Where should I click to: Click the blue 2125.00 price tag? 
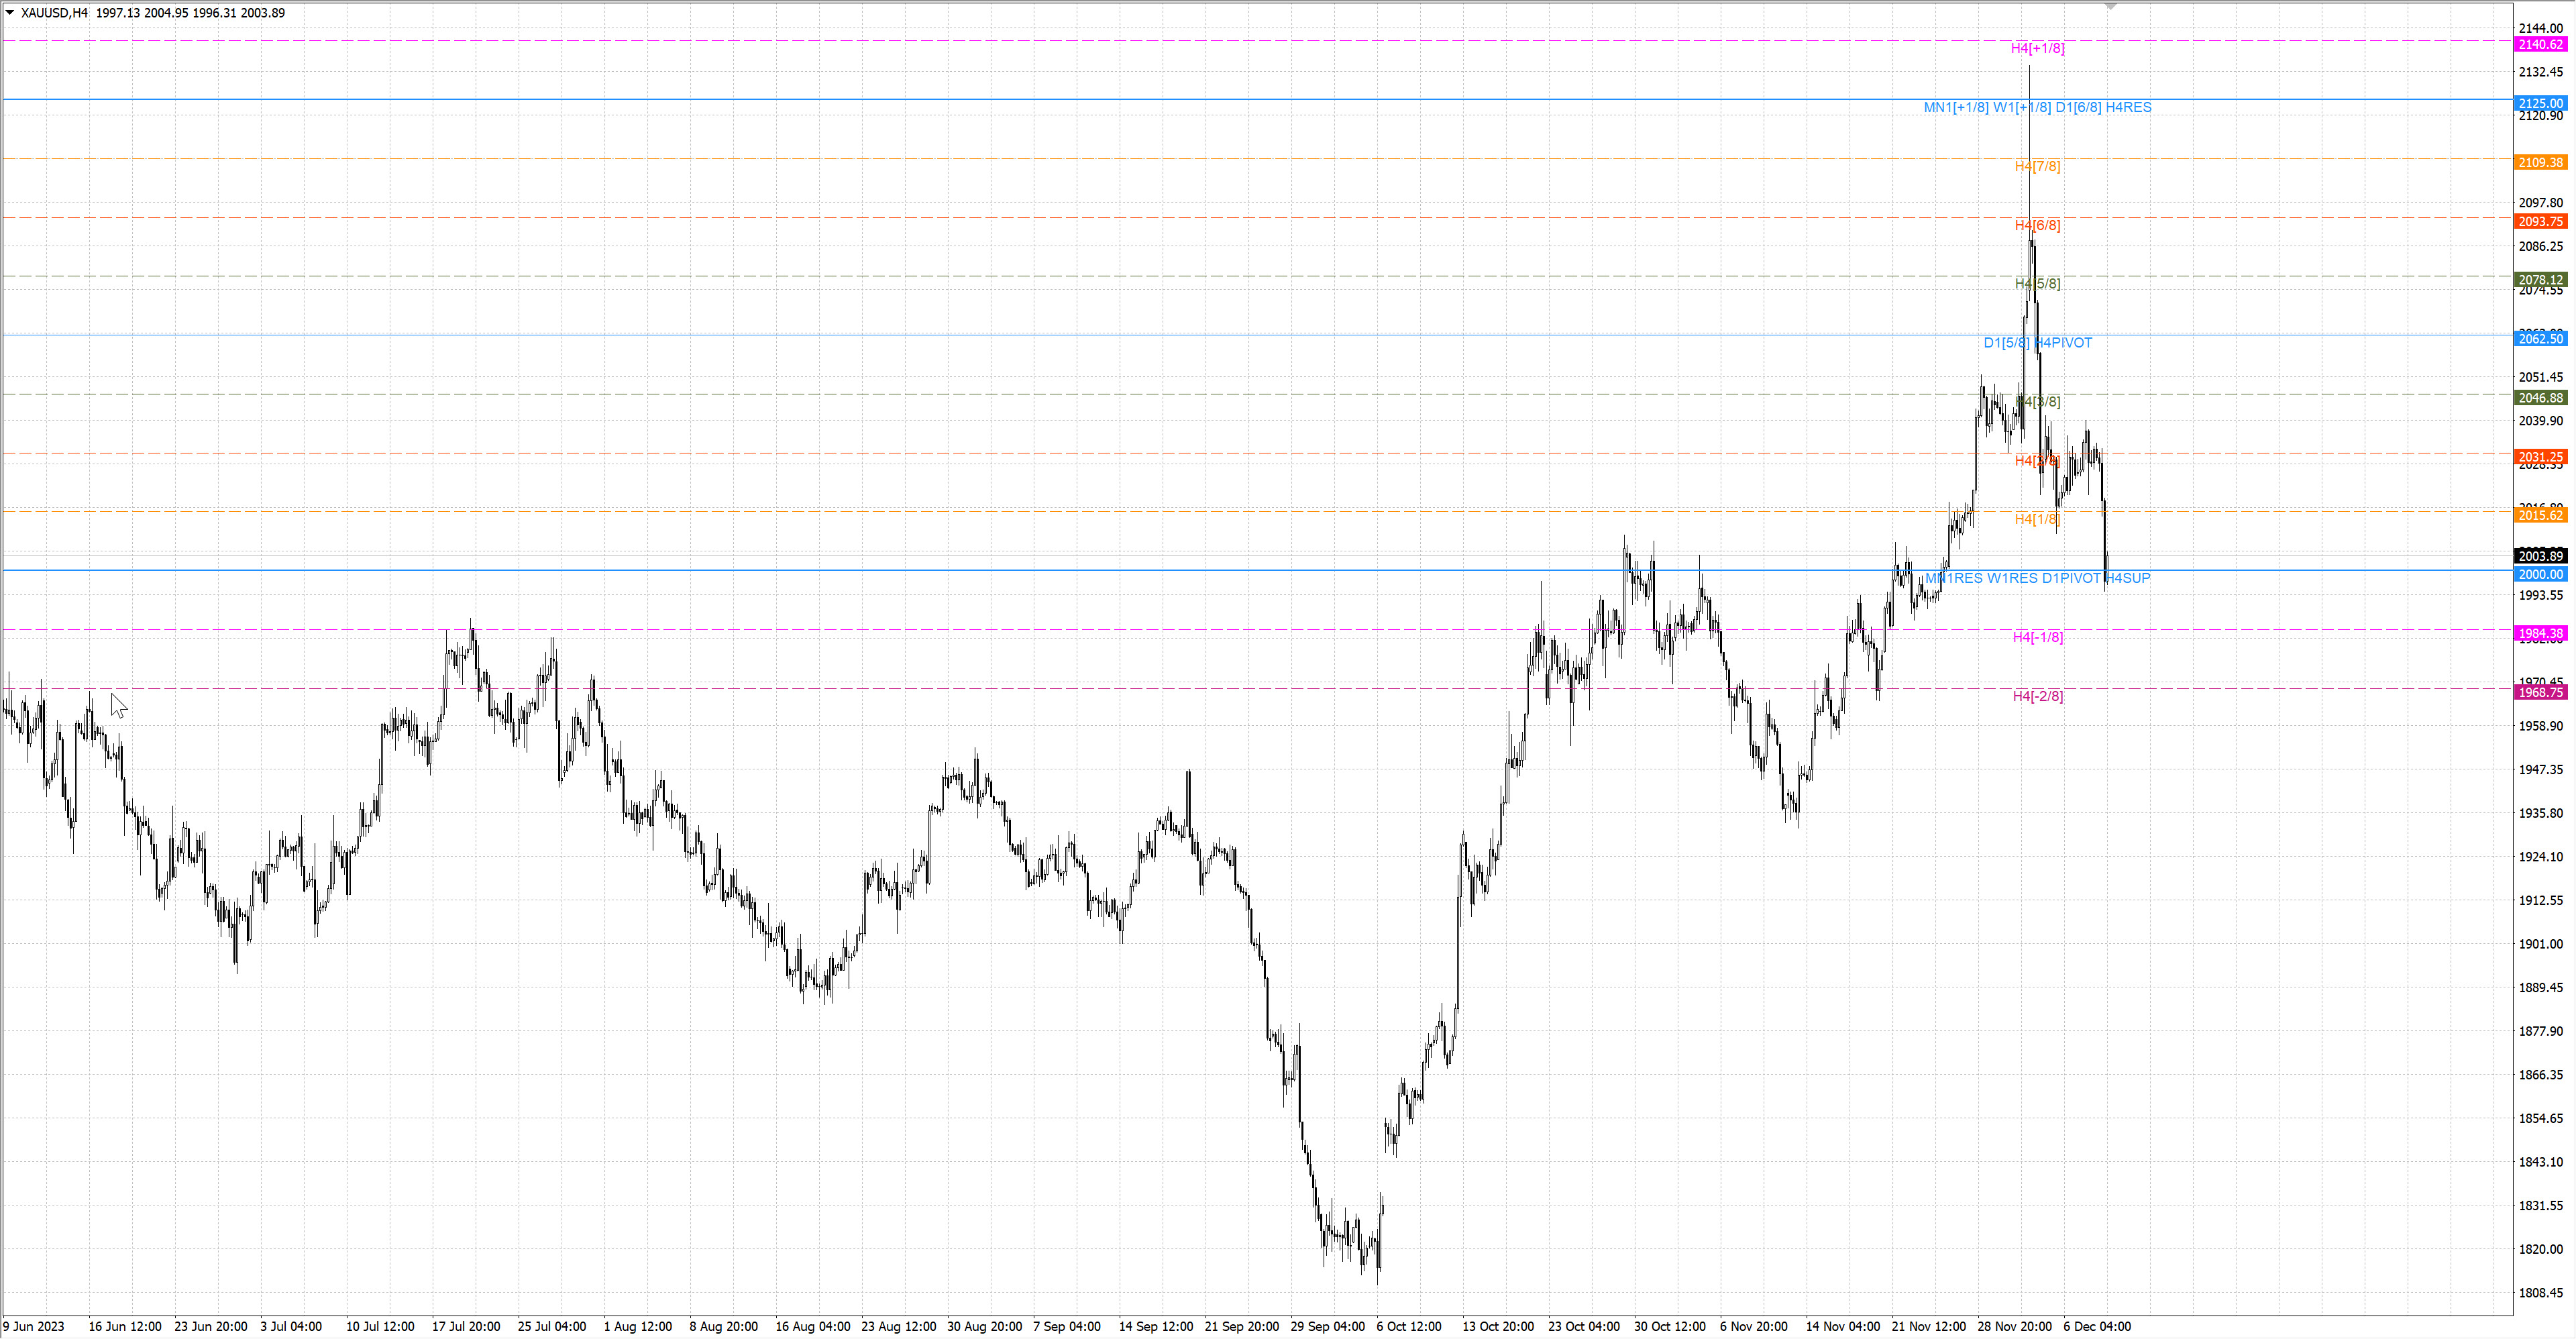pos(2540,104)
